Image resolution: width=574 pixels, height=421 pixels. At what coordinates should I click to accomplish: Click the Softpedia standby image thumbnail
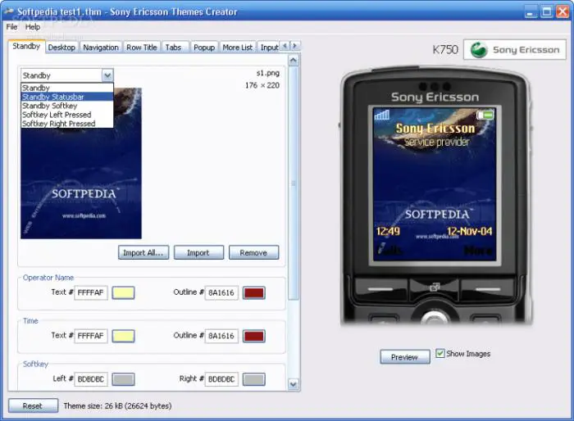81,164
